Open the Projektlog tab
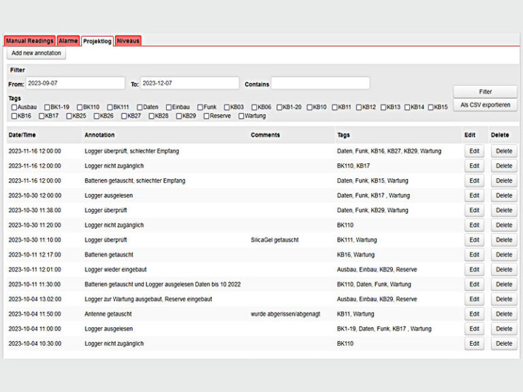Screen dimensions: 523x392 coord(97,41)
